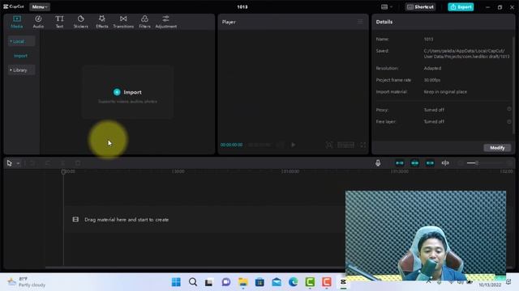Click the Delete icon on timeline toolbar
Image resolution: width=519 pixels, height=291 pixels.
click(x=78, y=163)
